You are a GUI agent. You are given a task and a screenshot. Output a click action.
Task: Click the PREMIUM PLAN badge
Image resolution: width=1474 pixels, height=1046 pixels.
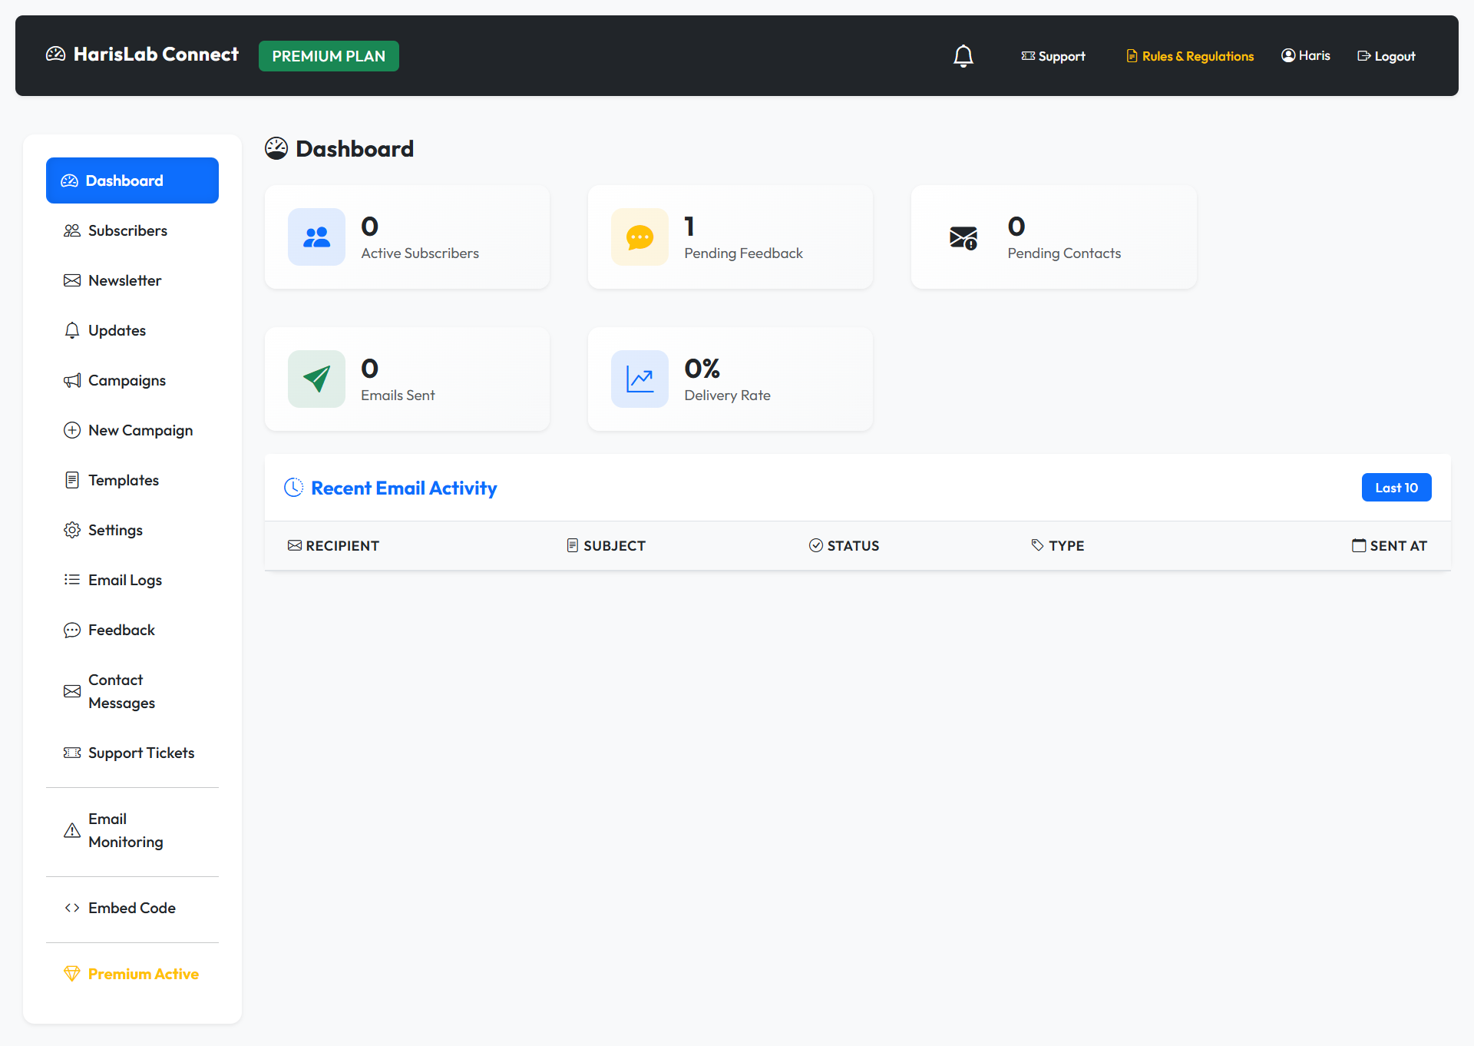(328, 55)
